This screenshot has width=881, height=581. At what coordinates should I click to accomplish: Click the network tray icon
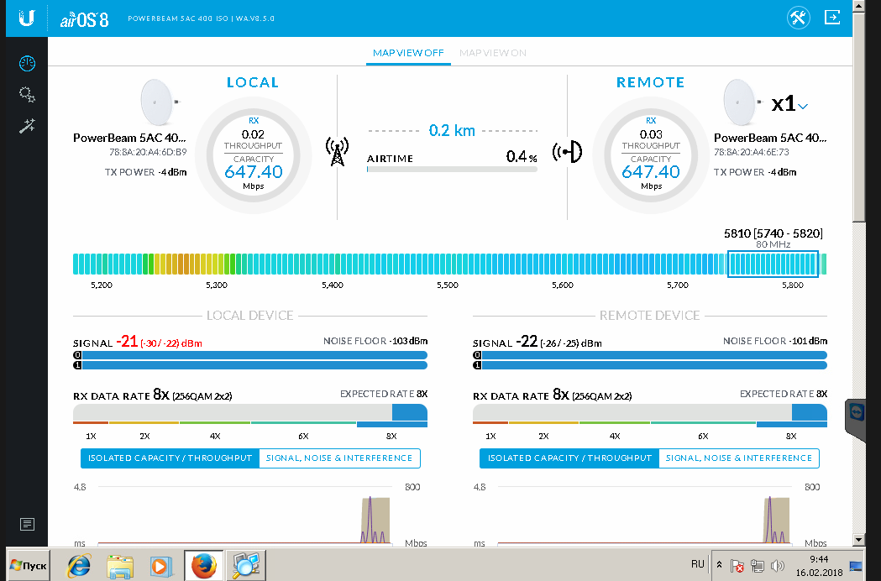pos(758,566)
